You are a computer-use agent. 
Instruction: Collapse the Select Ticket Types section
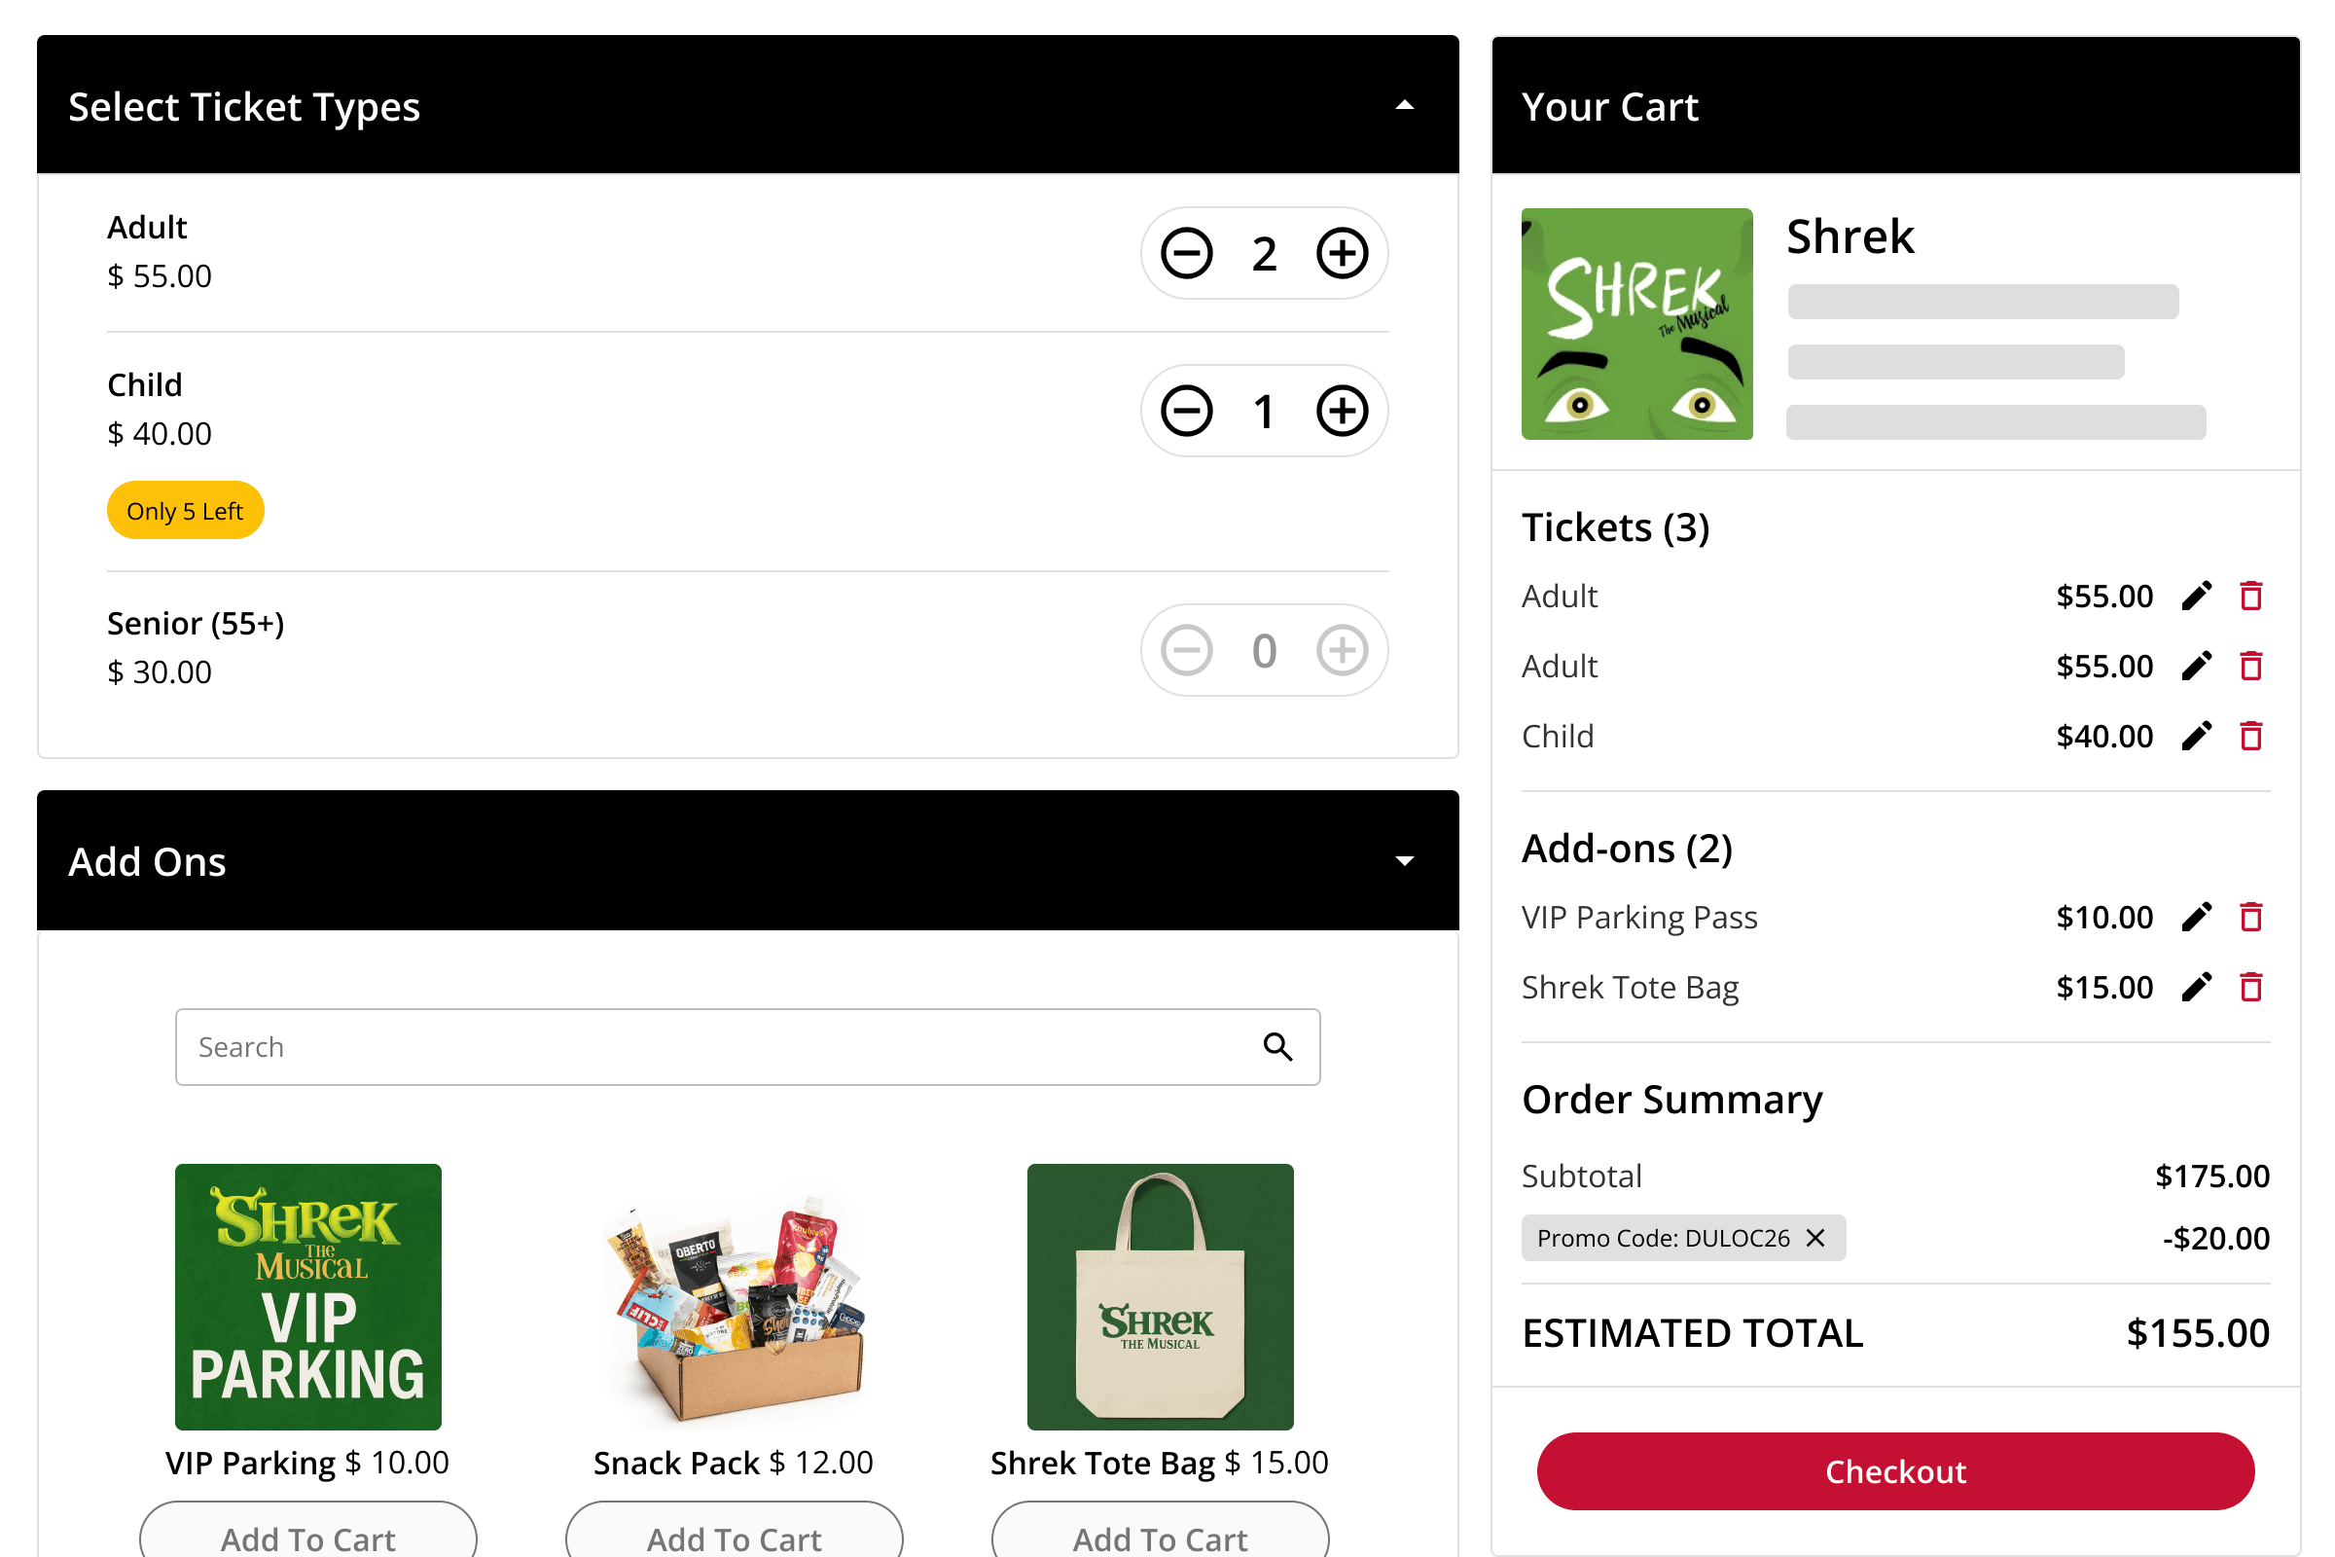coord(1404,105)
